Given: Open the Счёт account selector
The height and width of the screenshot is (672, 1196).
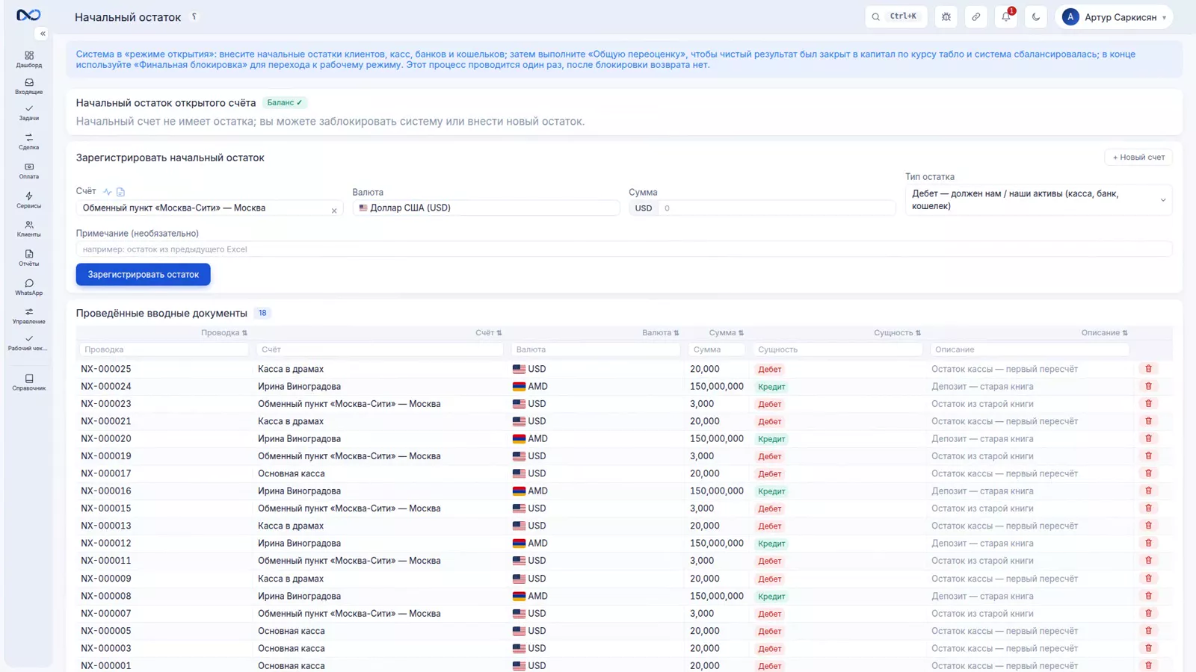Looking at the screenshot, I should [209, 208].
